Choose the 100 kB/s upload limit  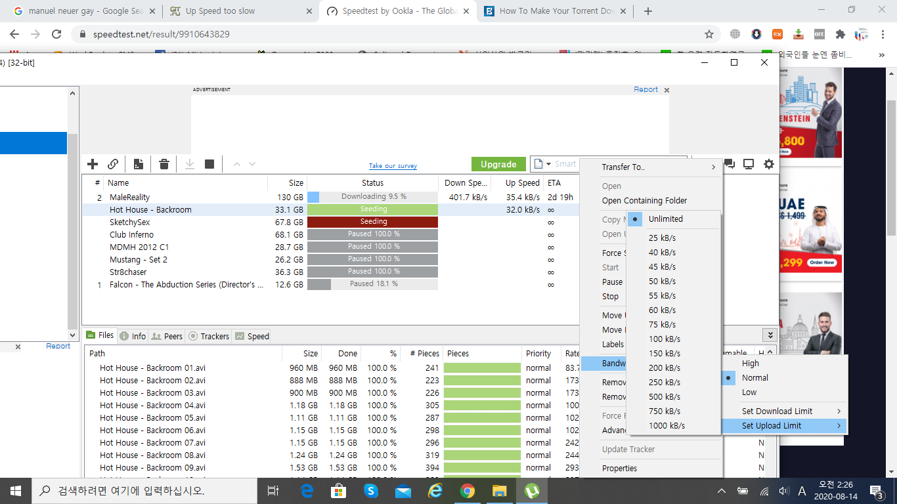[x=664, y=339]
